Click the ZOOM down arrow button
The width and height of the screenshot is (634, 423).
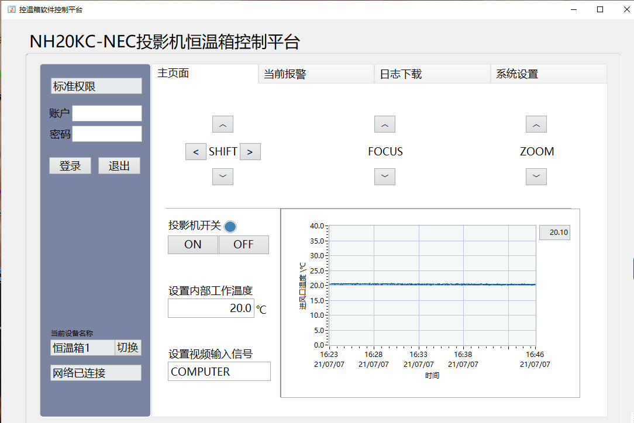(x=536, y=176)
